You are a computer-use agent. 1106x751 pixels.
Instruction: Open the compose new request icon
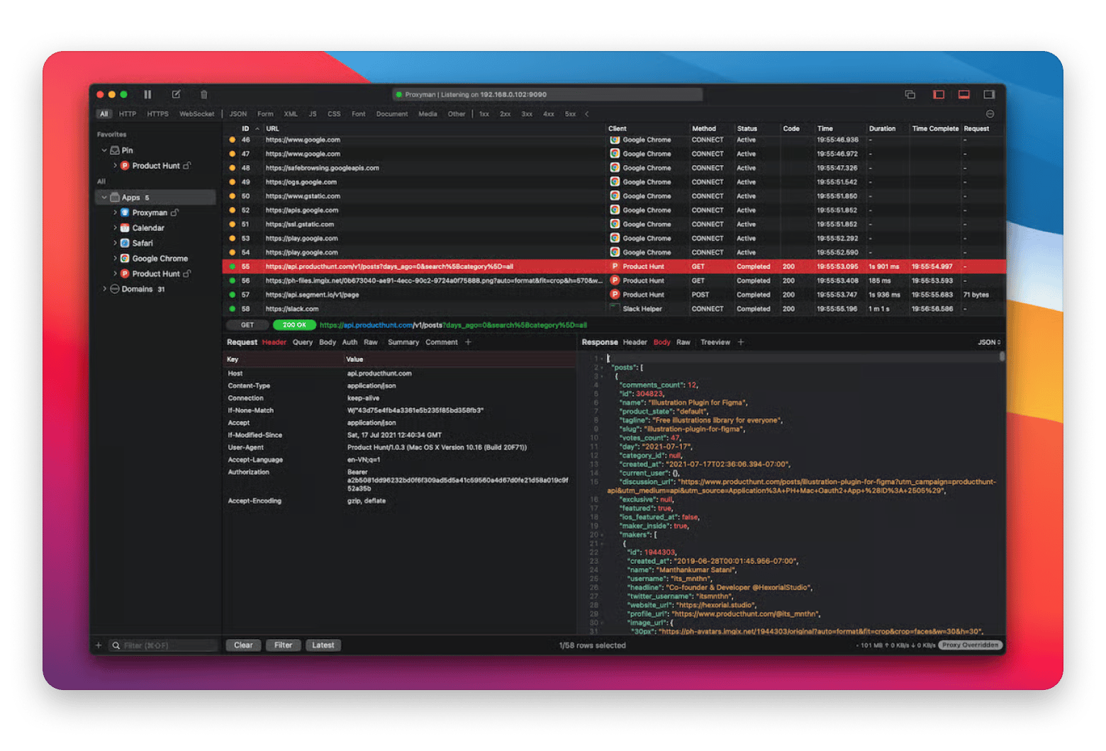click(x=176, y=94)
